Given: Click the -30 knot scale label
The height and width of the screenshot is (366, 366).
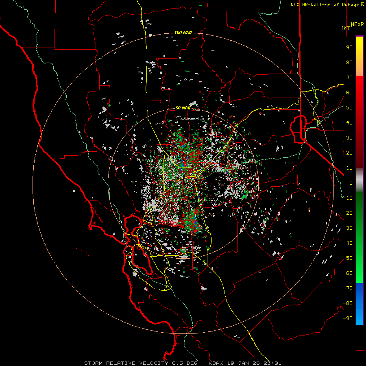Looking at the screenshot, I should click(348, 228).
